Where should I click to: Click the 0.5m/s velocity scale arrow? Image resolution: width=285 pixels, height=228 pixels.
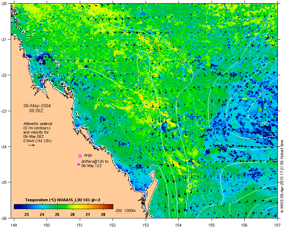31,145
